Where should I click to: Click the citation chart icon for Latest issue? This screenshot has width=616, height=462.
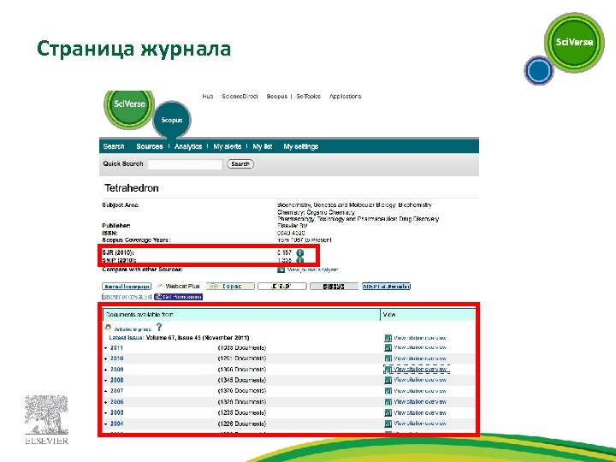click(x=388, y=338)
